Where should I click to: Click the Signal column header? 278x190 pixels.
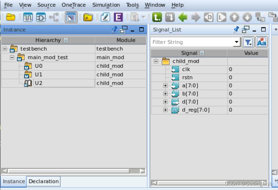pyautogui.click(x=189, y=53)
